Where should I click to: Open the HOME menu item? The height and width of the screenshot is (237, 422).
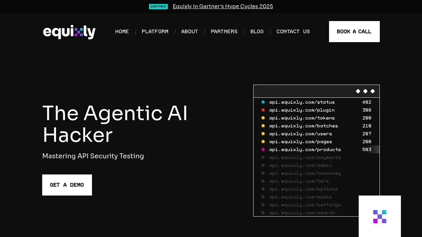[x=122, y=32]
